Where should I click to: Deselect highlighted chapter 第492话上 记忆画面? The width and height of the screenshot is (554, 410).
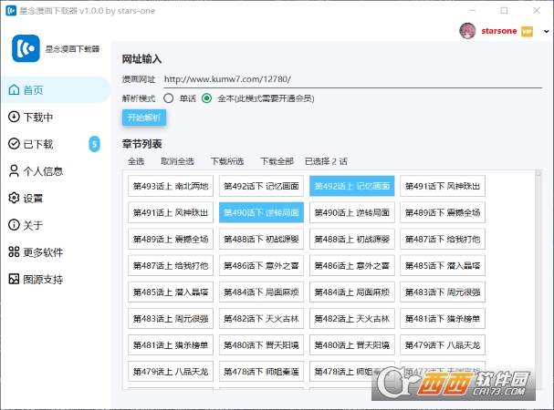(352, 186)
